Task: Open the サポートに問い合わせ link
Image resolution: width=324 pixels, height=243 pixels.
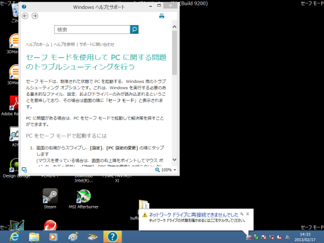Action: click(x=97, y=45)
